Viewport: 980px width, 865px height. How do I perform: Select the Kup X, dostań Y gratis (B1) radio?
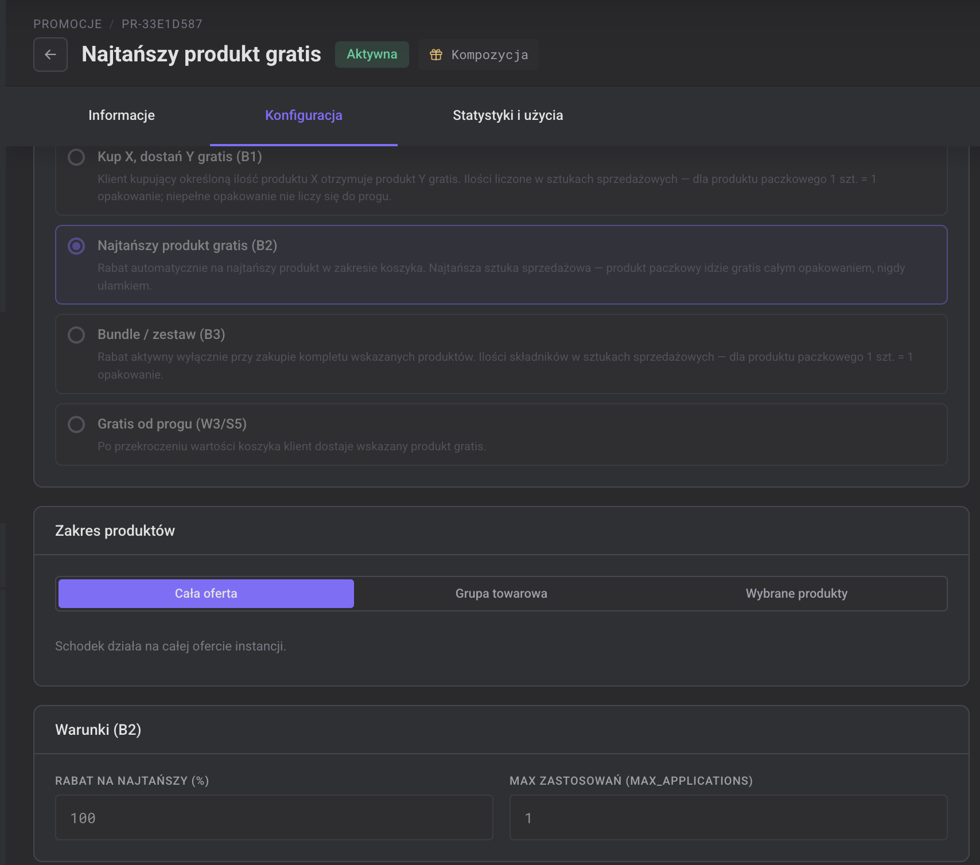click(x=76, y=157)
